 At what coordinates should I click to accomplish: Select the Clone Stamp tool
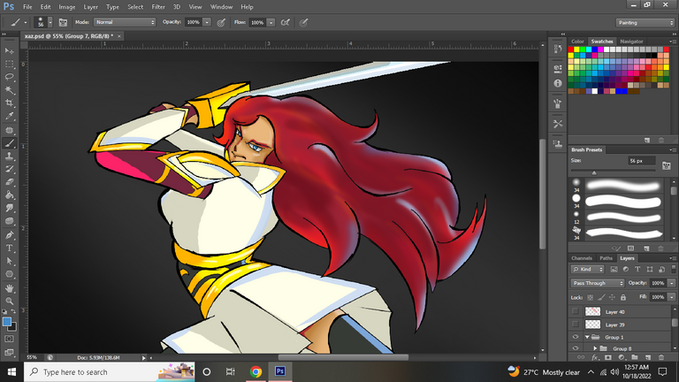[x=9, y=156]
